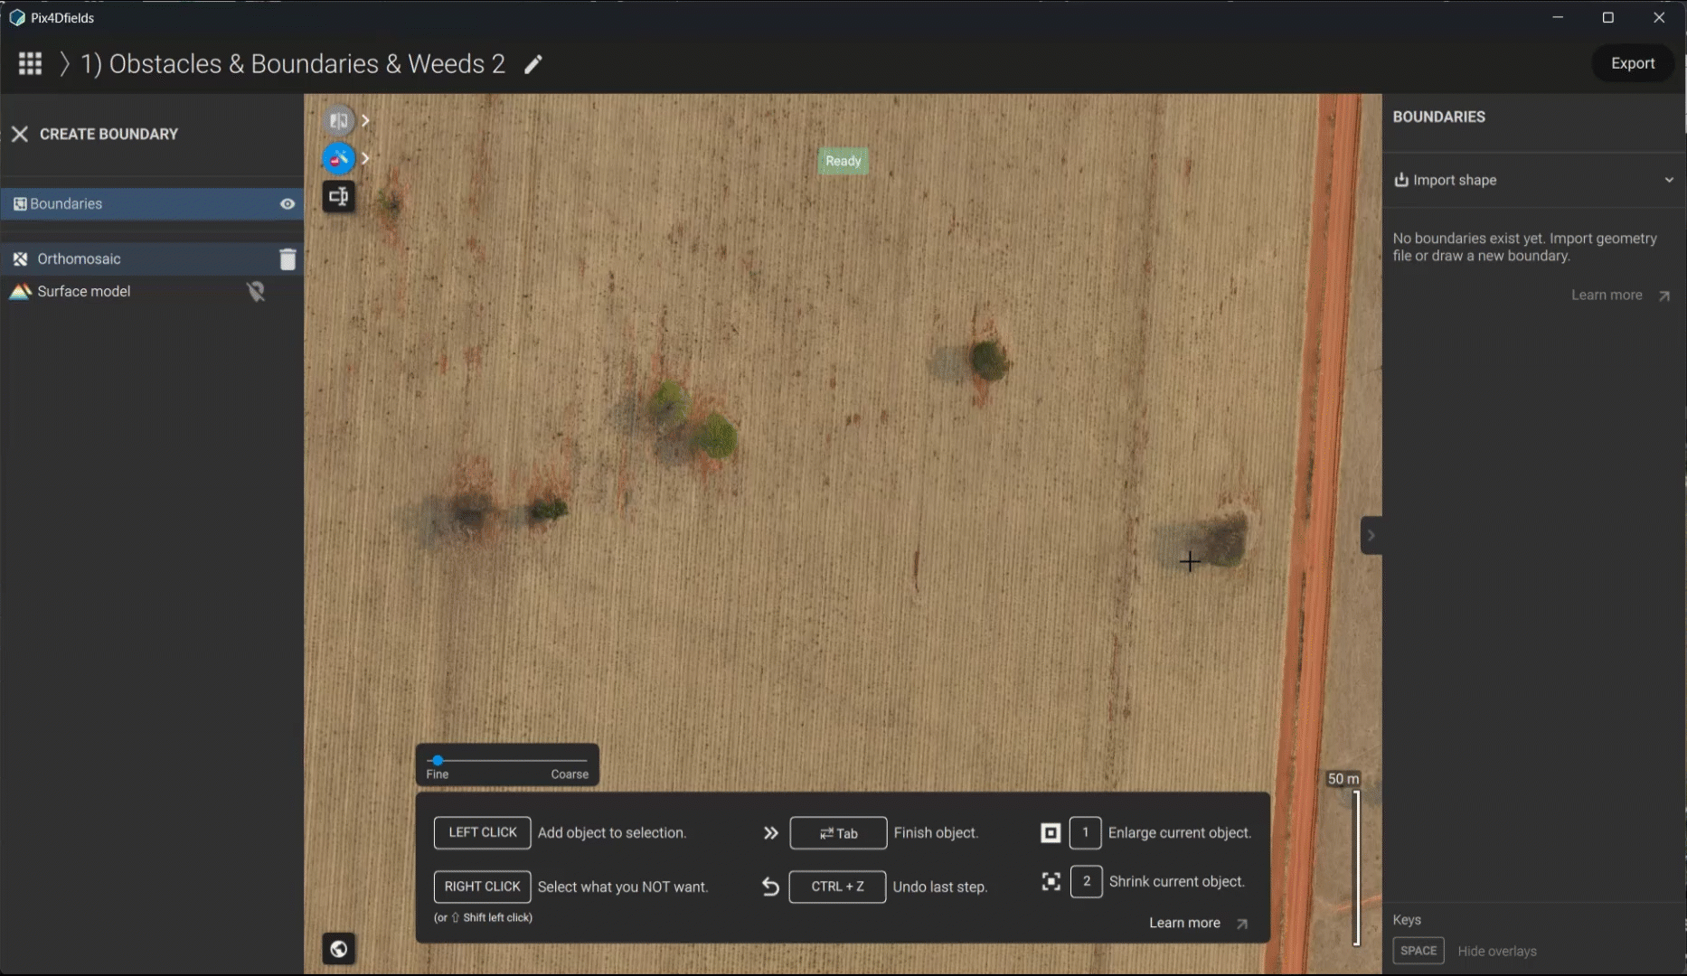Image resolution: width=1687 pixels, height=976 pixels.
Task: Toggle visibility of the Boundaries layer
Action: pos(287,203)
